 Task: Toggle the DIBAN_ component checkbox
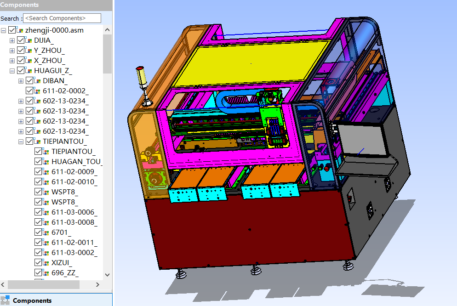click(x=30, y=81)
